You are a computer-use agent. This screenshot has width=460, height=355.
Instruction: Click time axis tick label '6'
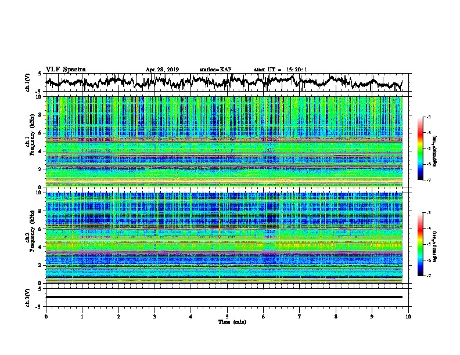263,317
